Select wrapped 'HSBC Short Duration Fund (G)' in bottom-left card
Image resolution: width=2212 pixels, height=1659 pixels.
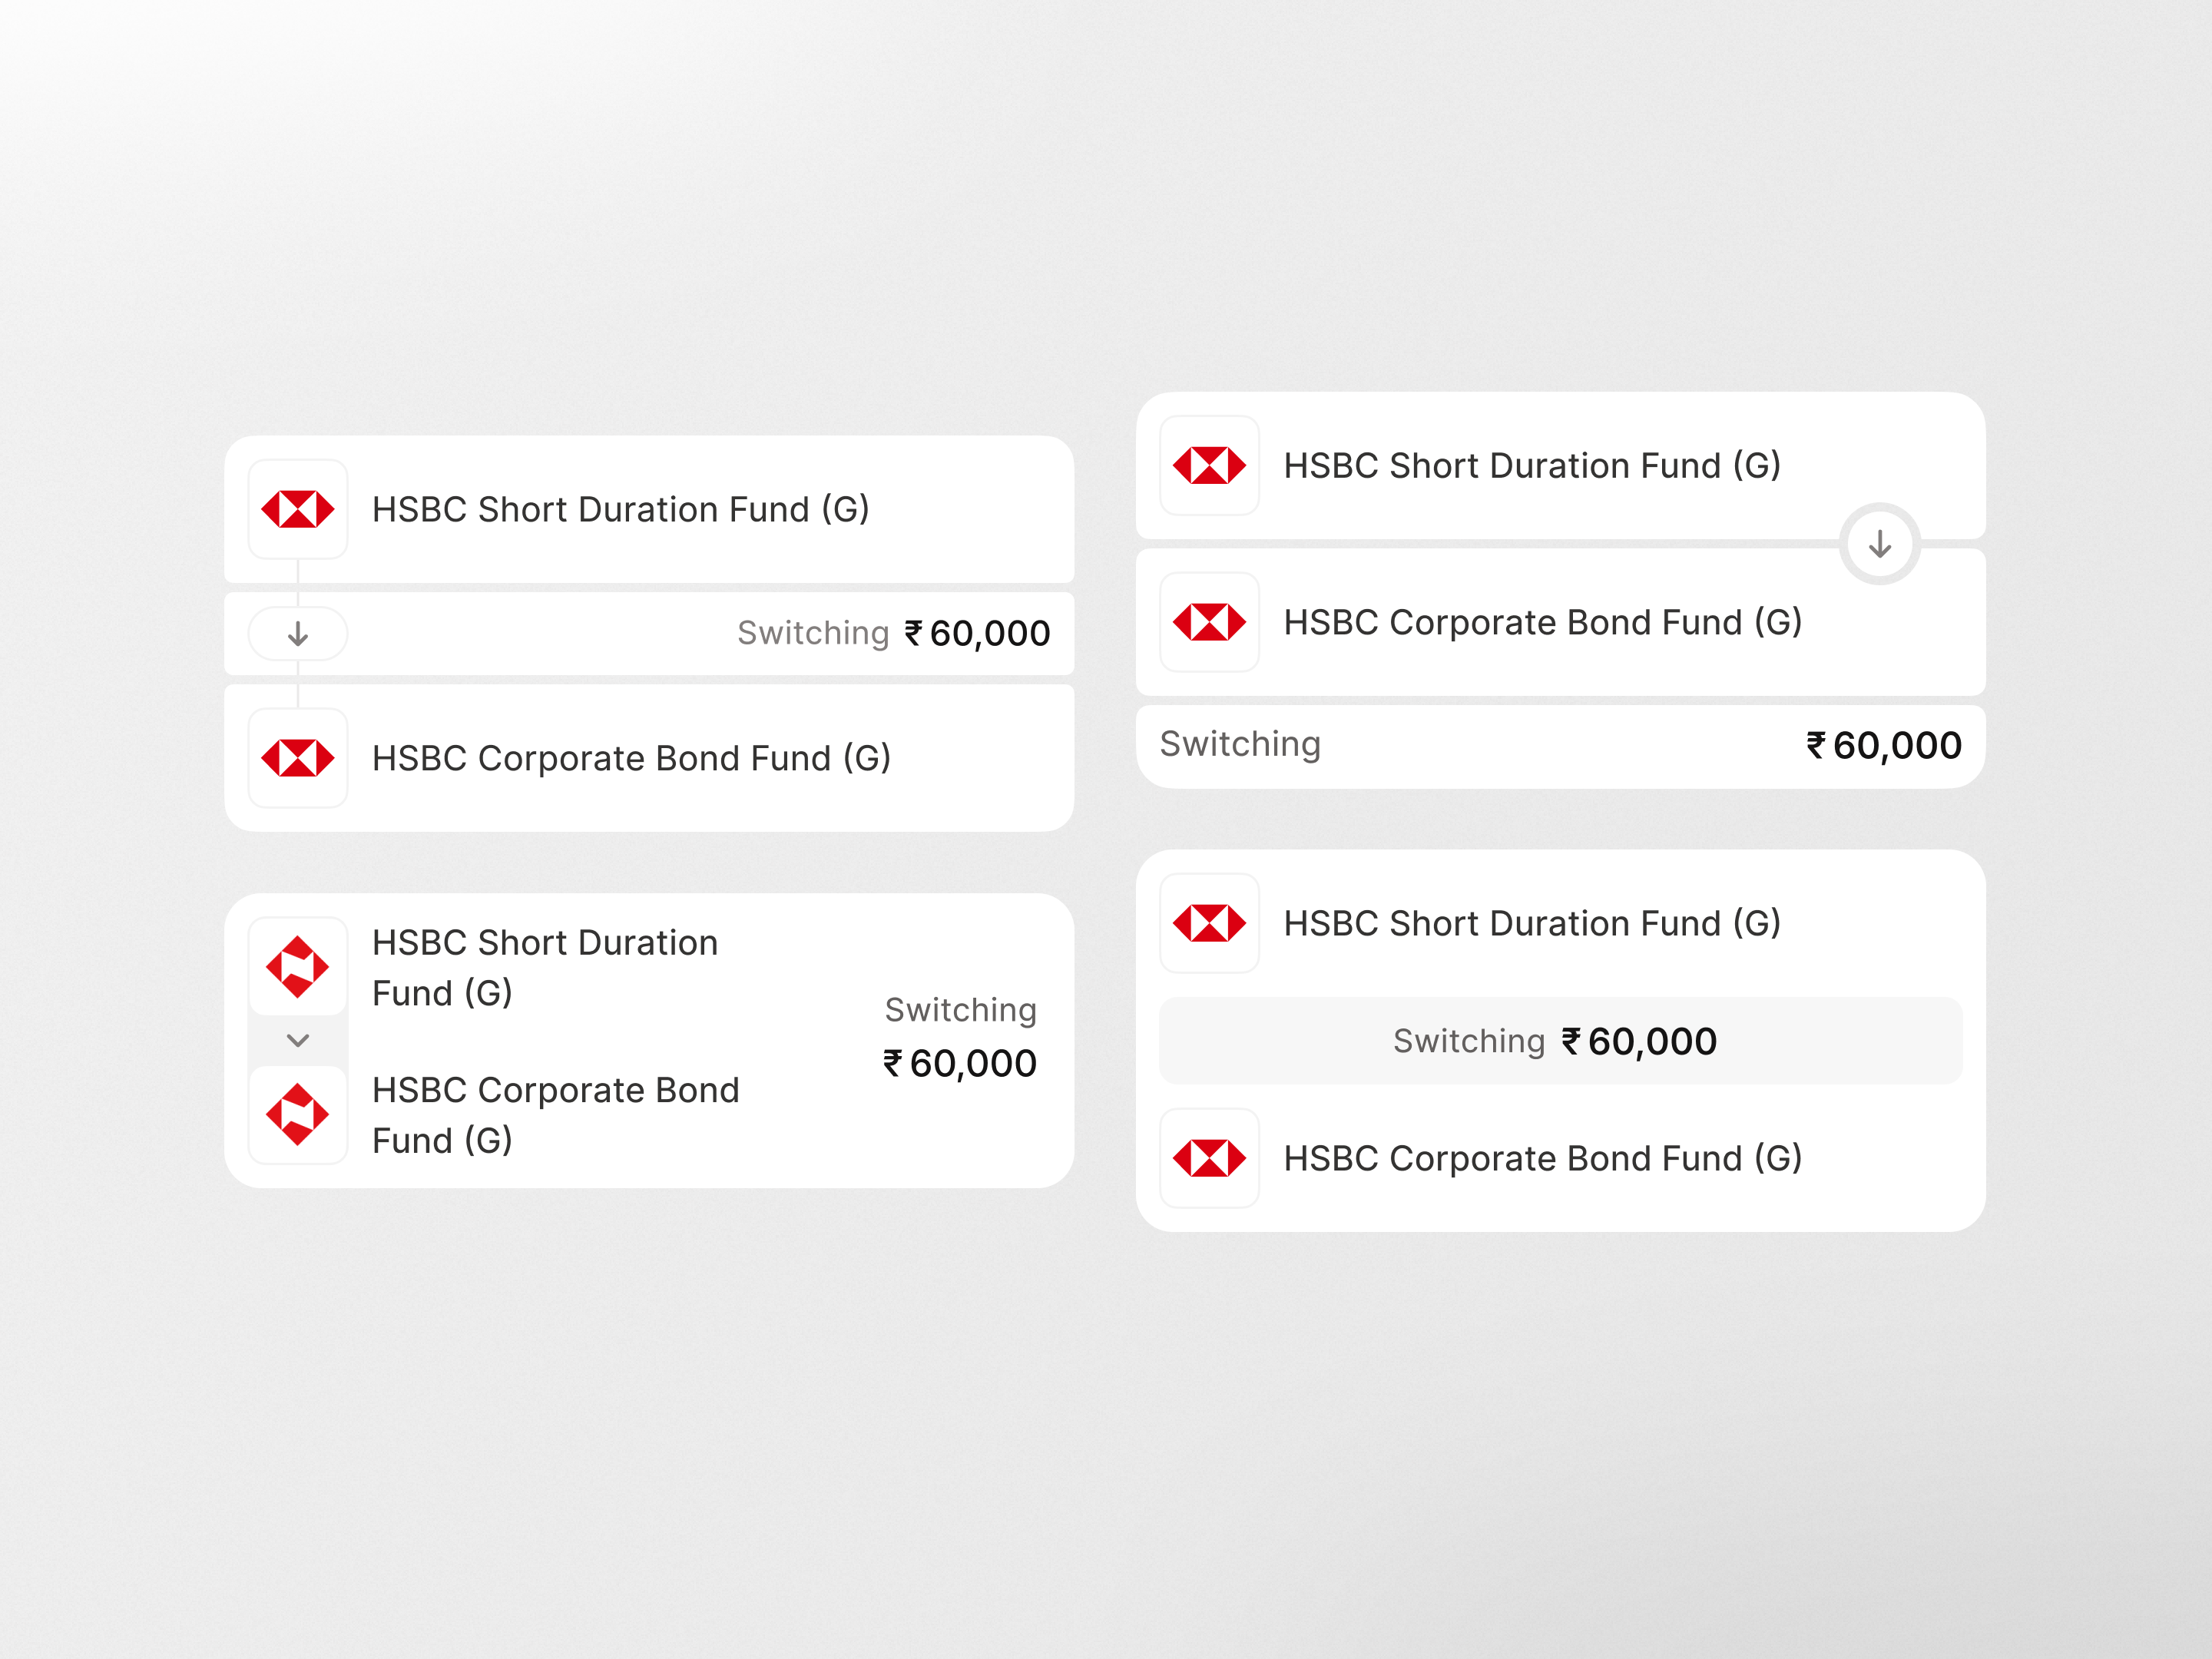click(x=545, y=968)
